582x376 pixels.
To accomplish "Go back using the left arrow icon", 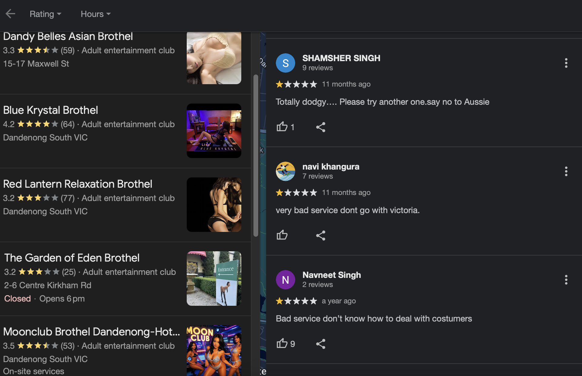I will [10, 14].
